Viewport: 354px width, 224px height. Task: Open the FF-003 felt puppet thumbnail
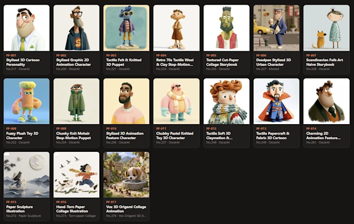point(127,28)
